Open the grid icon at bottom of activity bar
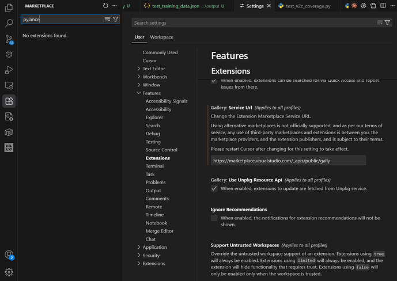Screen dimensions: 397x281 pos(9,148)
